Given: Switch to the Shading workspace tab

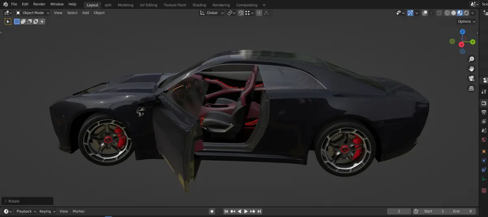Looking at the screenshot, I should [199, 5].
